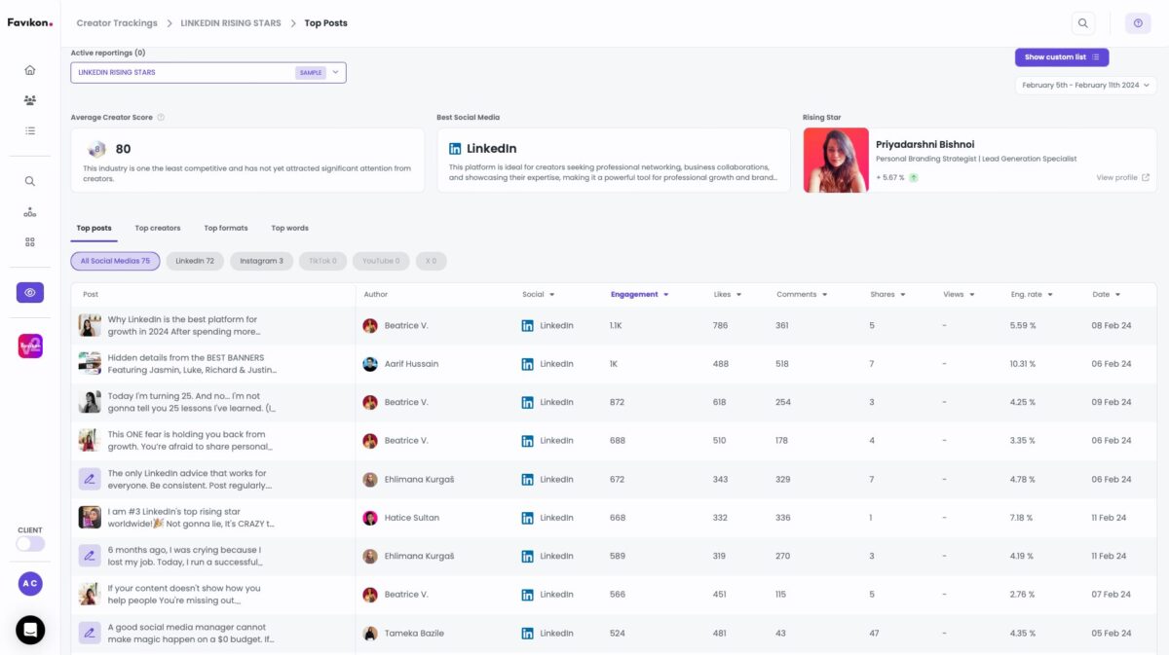Click the search icon in the top bar
The height and width of the screenshot is (655, 1169).
click(x=1082, y=21)
